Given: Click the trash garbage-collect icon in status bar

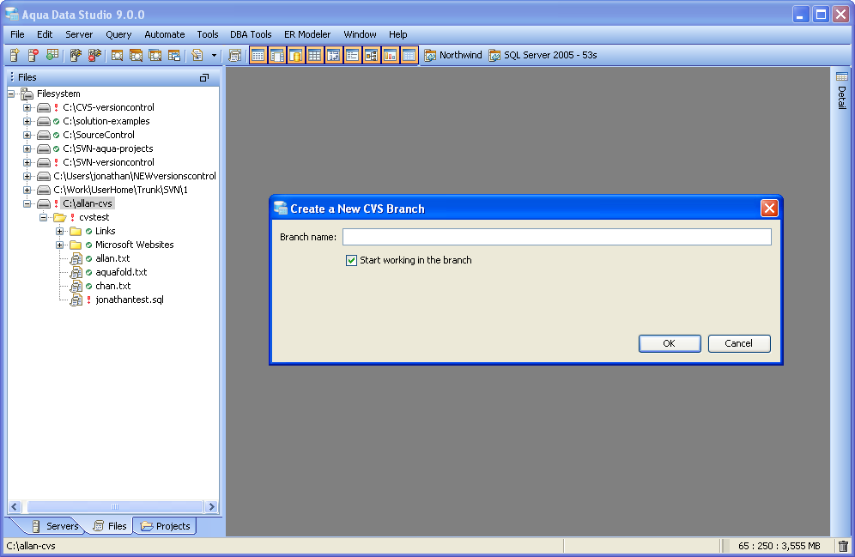Looking at the screenshot, I should tap(843, 546).
